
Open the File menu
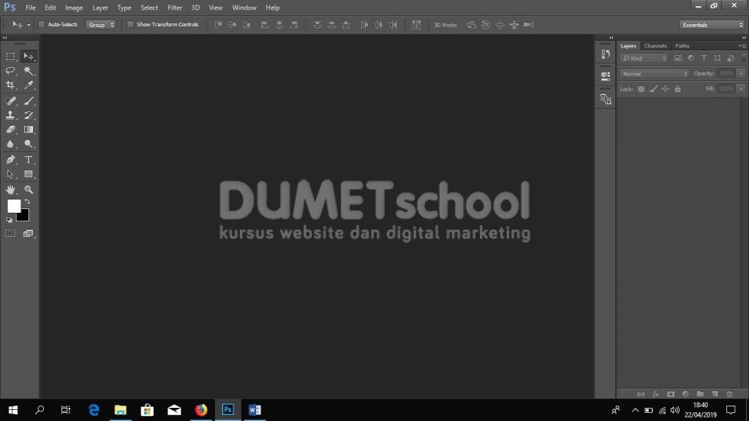(31, 7)
